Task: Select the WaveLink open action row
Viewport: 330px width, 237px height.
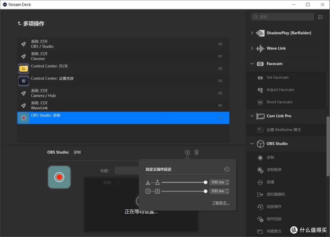Action: (123, 105)
